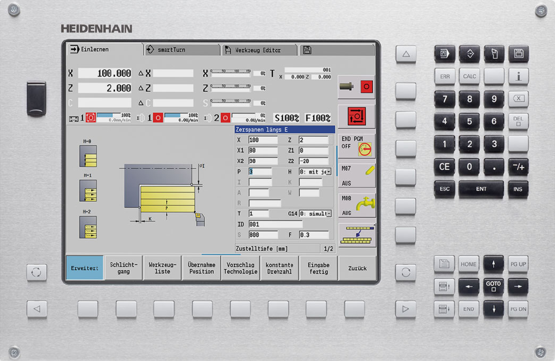Show info with the 'i' key
This screenshot has width=555, height=361.
519,76
